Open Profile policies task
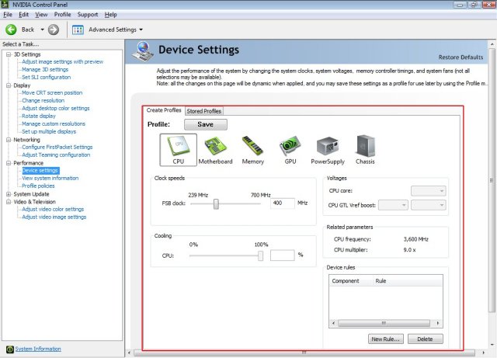The width and height of the screenshot is (497, 358). tap(38, 186)
